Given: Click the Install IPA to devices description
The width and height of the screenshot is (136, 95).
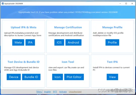Looking at the screenshot, I should [111, 69].
